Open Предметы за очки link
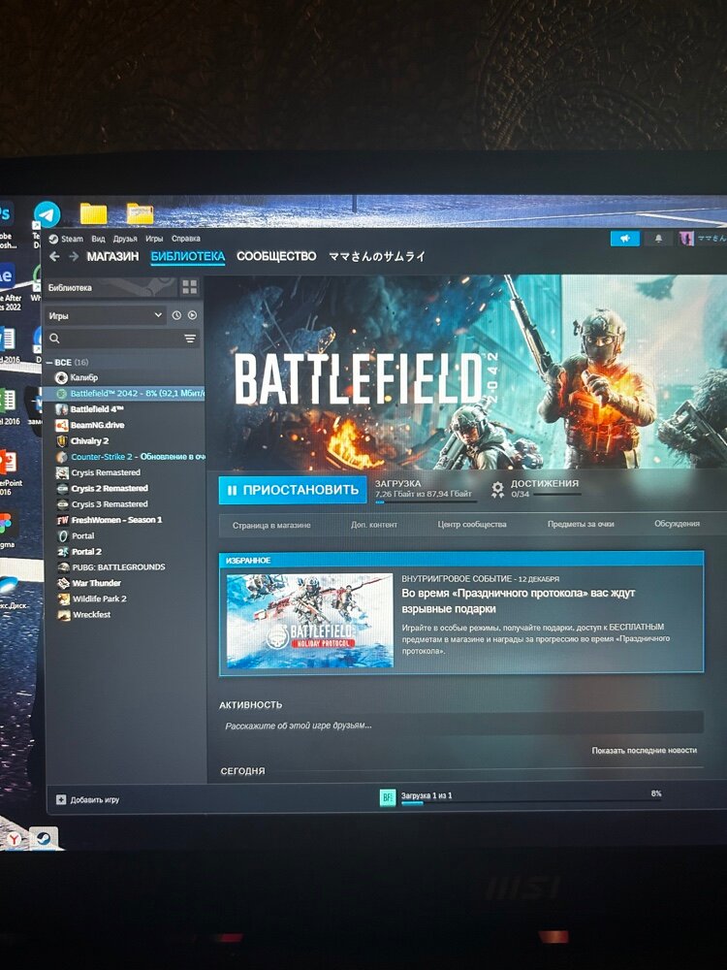The width and height of the screenshot is (727, 970). (x=581, y=524)
